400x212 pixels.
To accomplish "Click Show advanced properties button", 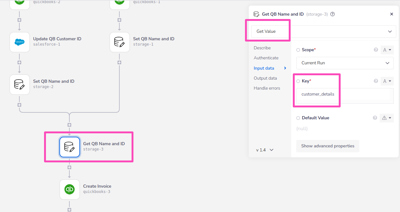I will tap(327, 146).
